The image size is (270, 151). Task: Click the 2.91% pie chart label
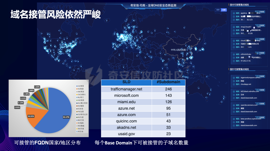tap(17, 107)
